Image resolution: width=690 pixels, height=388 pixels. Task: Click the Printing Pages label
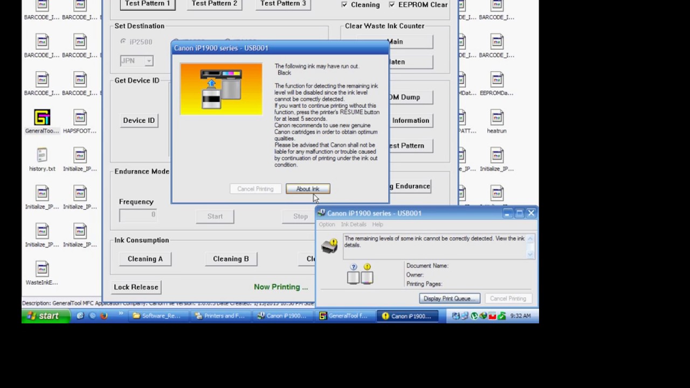point(424,284)
